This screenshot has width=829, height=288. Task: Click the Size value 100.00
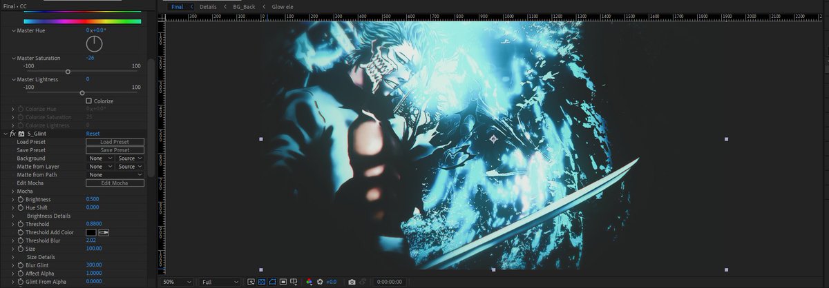(x=94, y=249)
